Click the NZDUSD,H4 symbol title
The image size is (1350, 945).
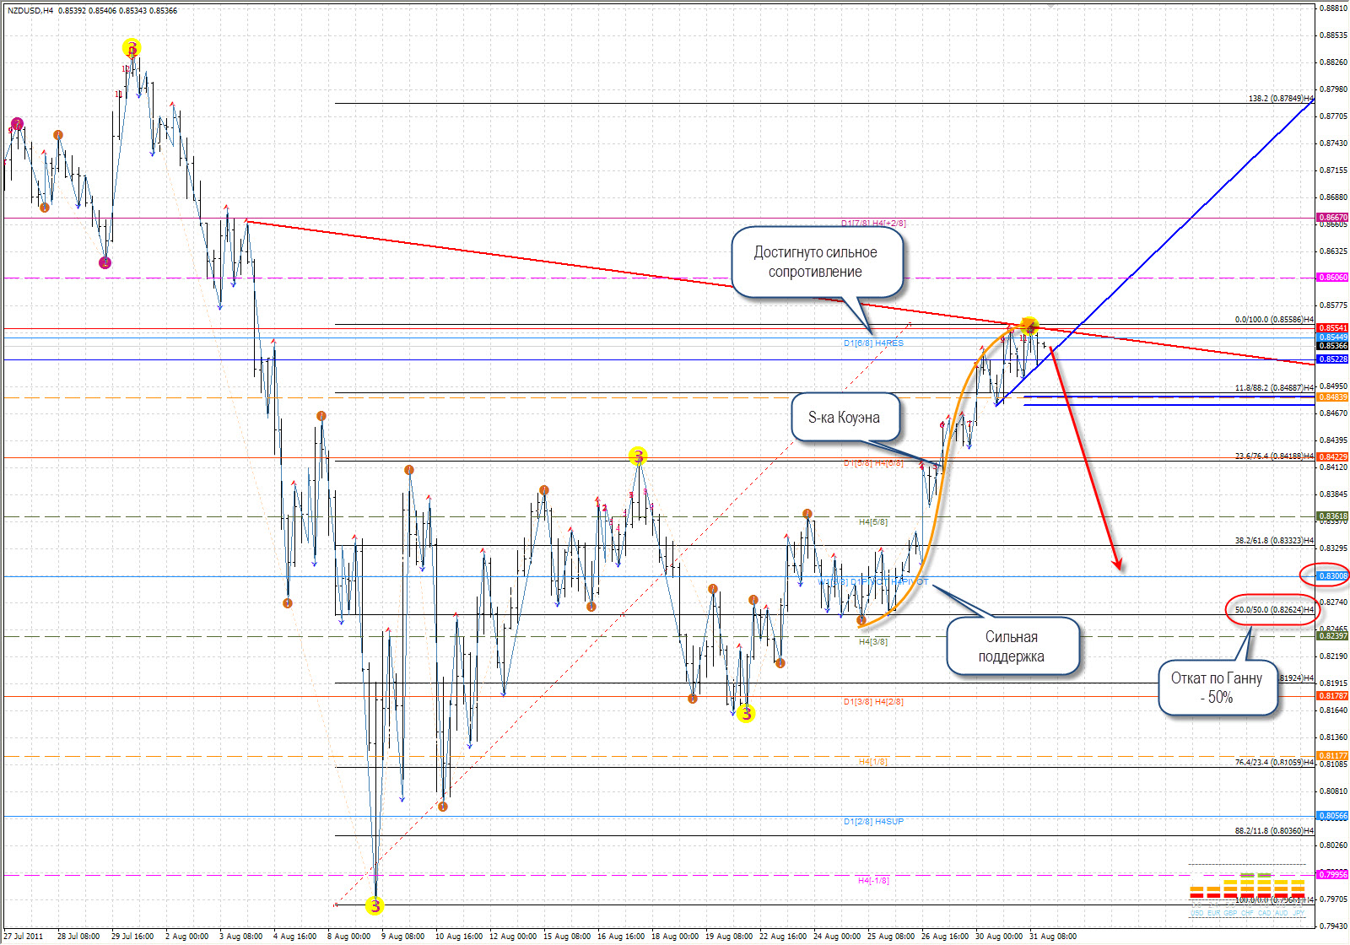point(30,11)
